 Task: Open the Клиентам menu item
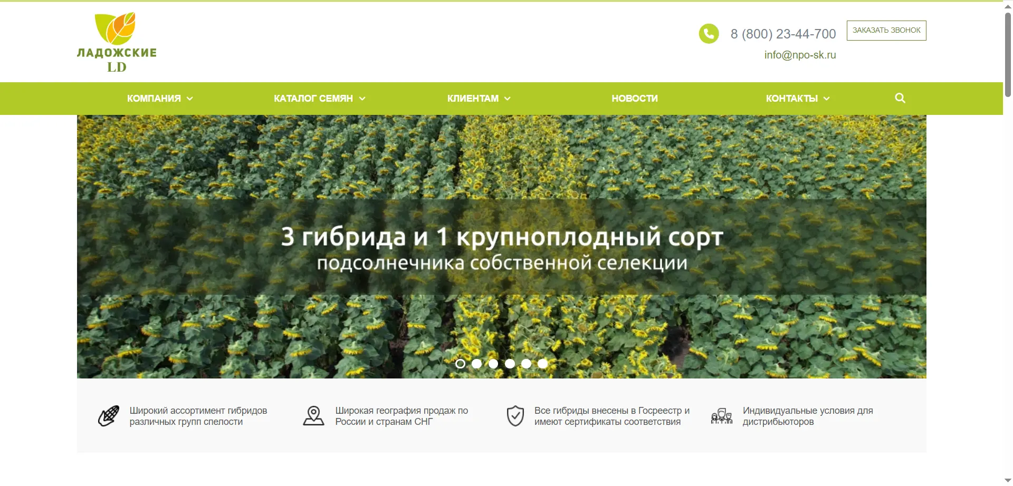(x=473, y=99)
